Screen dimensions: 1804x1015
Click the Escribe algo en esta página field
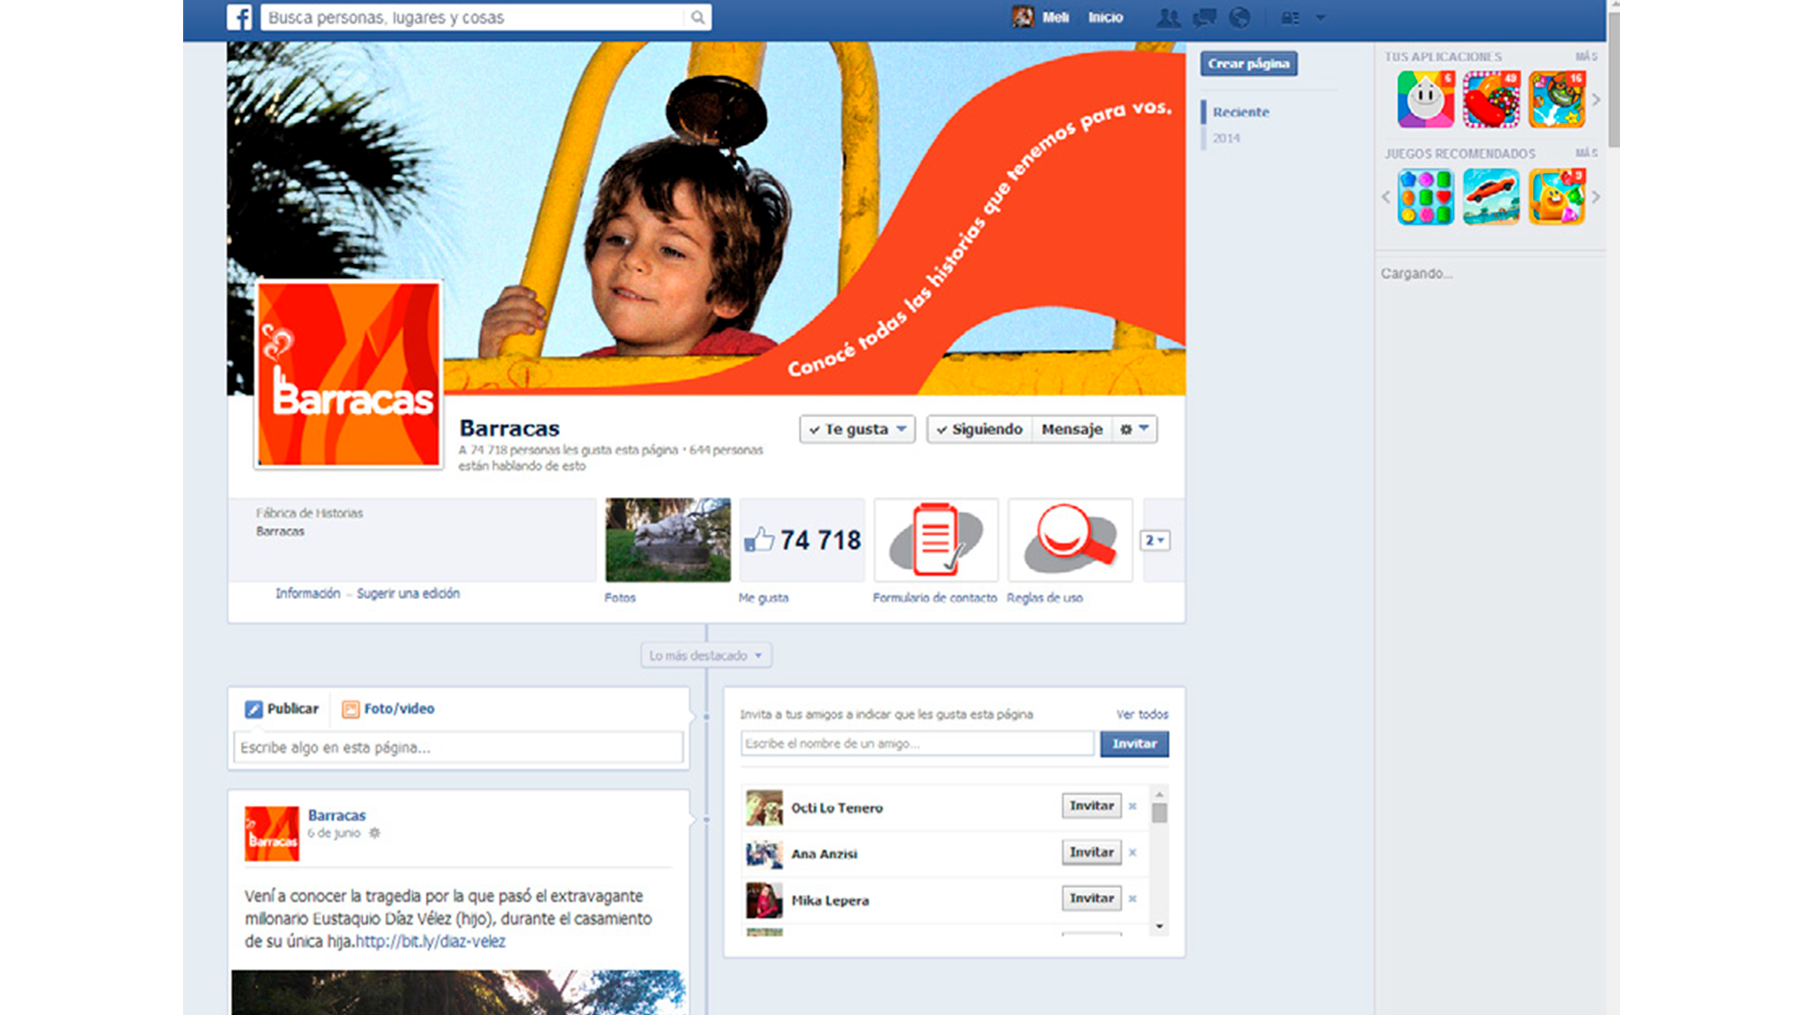pos(458,748)
